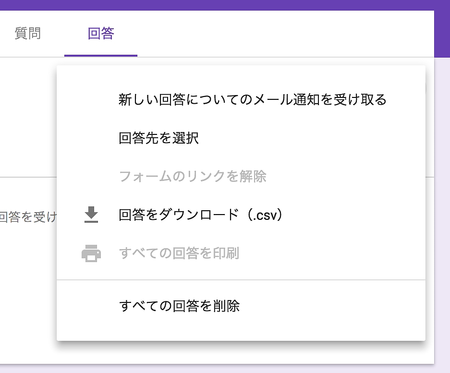Image resolution: width=450 pixels, height=373 pixels.
Task: Download responses as CSV file
Action: (201, 216)
